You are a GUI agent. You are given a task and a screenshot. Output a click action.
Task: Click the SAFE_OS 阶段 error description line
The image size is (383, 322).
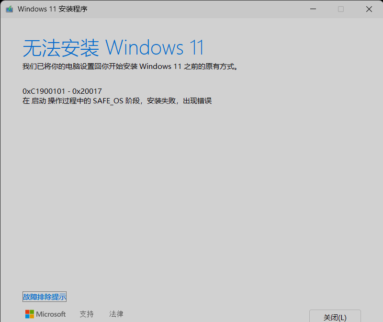(117, 101)
